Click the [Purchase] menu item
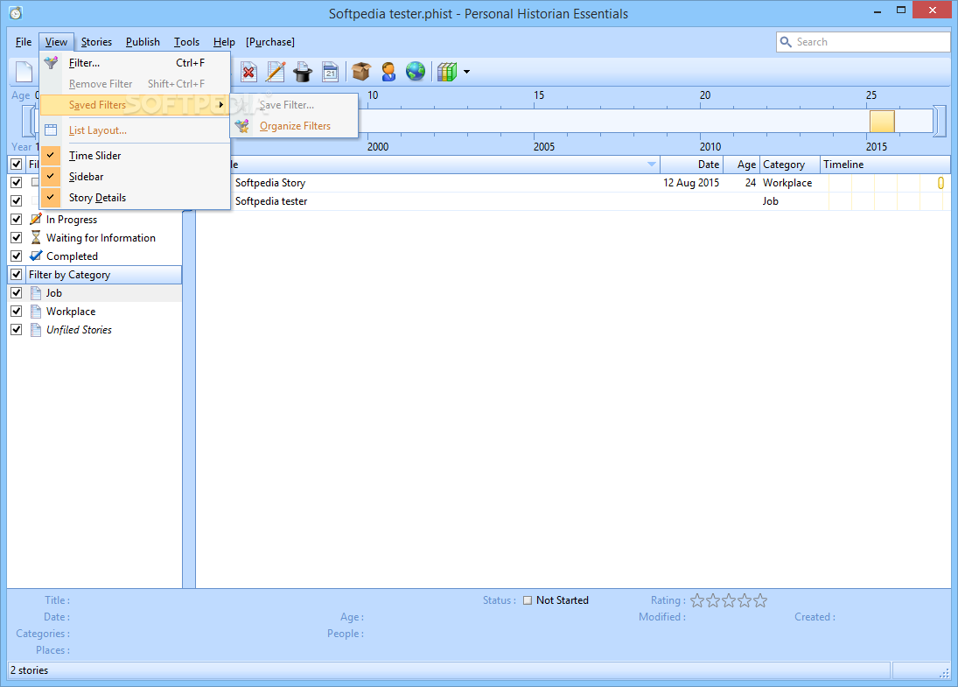Screen dimensions: 958x687 [270, 41]
